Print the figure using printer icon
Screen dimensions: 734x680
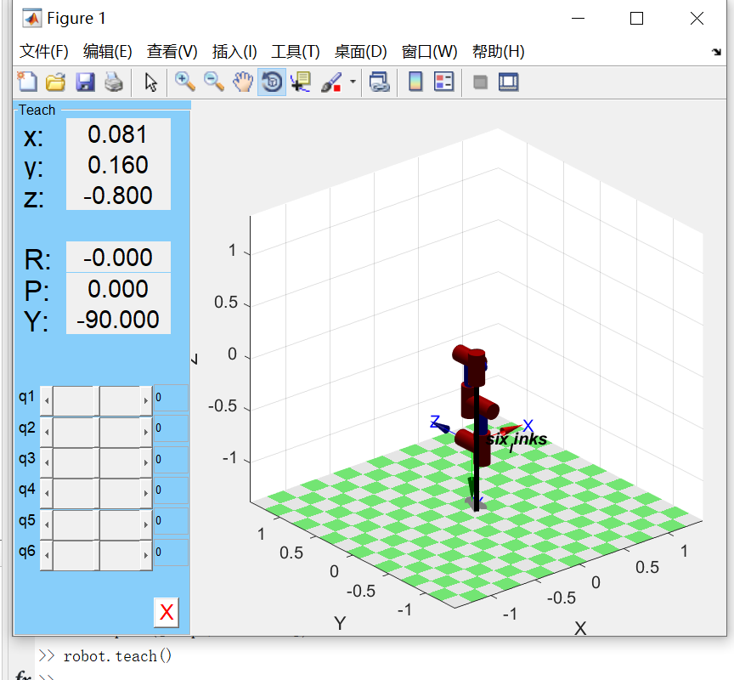click(x=114, y=82)
